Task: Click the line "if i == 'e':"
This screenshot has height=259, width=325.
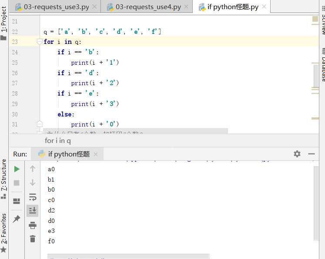Action: tap(78, 93)
